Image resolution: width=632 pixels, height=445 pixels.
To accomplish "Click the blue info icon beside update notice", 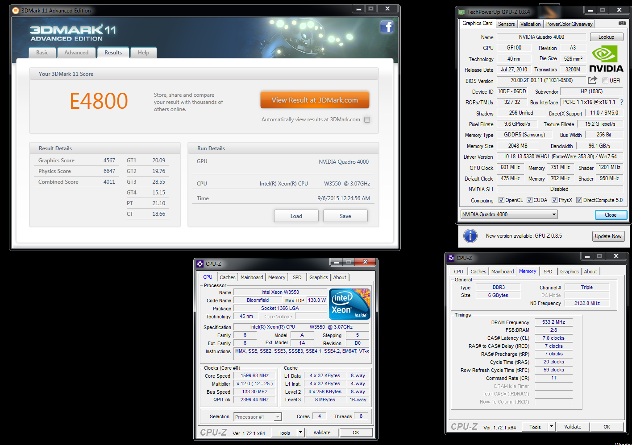I will coord(470,236).
